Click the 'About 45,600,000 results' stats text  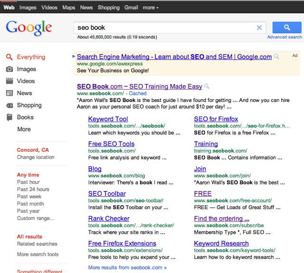(x=117, y=37)
